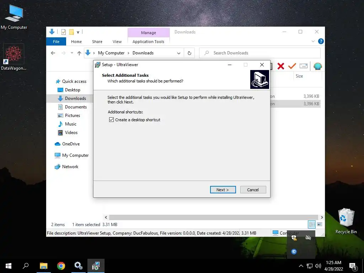This screenshot has width=364, height=273.
Task: Open the Settings gear app in taskbar
Action: pos(78,266)
